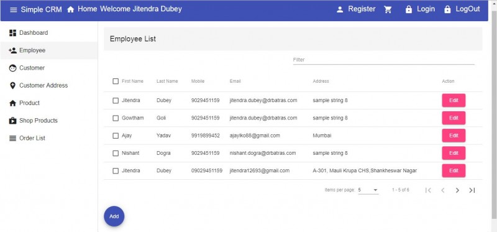497x232 pixels.
Task: Focus the Filter input field
Action: 383,60
